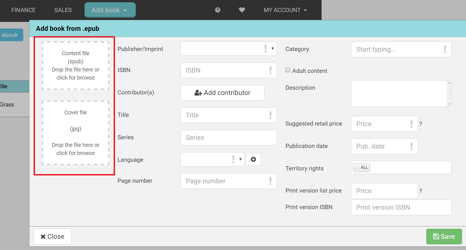This screenshot has width=466, height=250.
Task: Open the FINANCE menu
Action: pyautogui.click(x=24, y=10)
